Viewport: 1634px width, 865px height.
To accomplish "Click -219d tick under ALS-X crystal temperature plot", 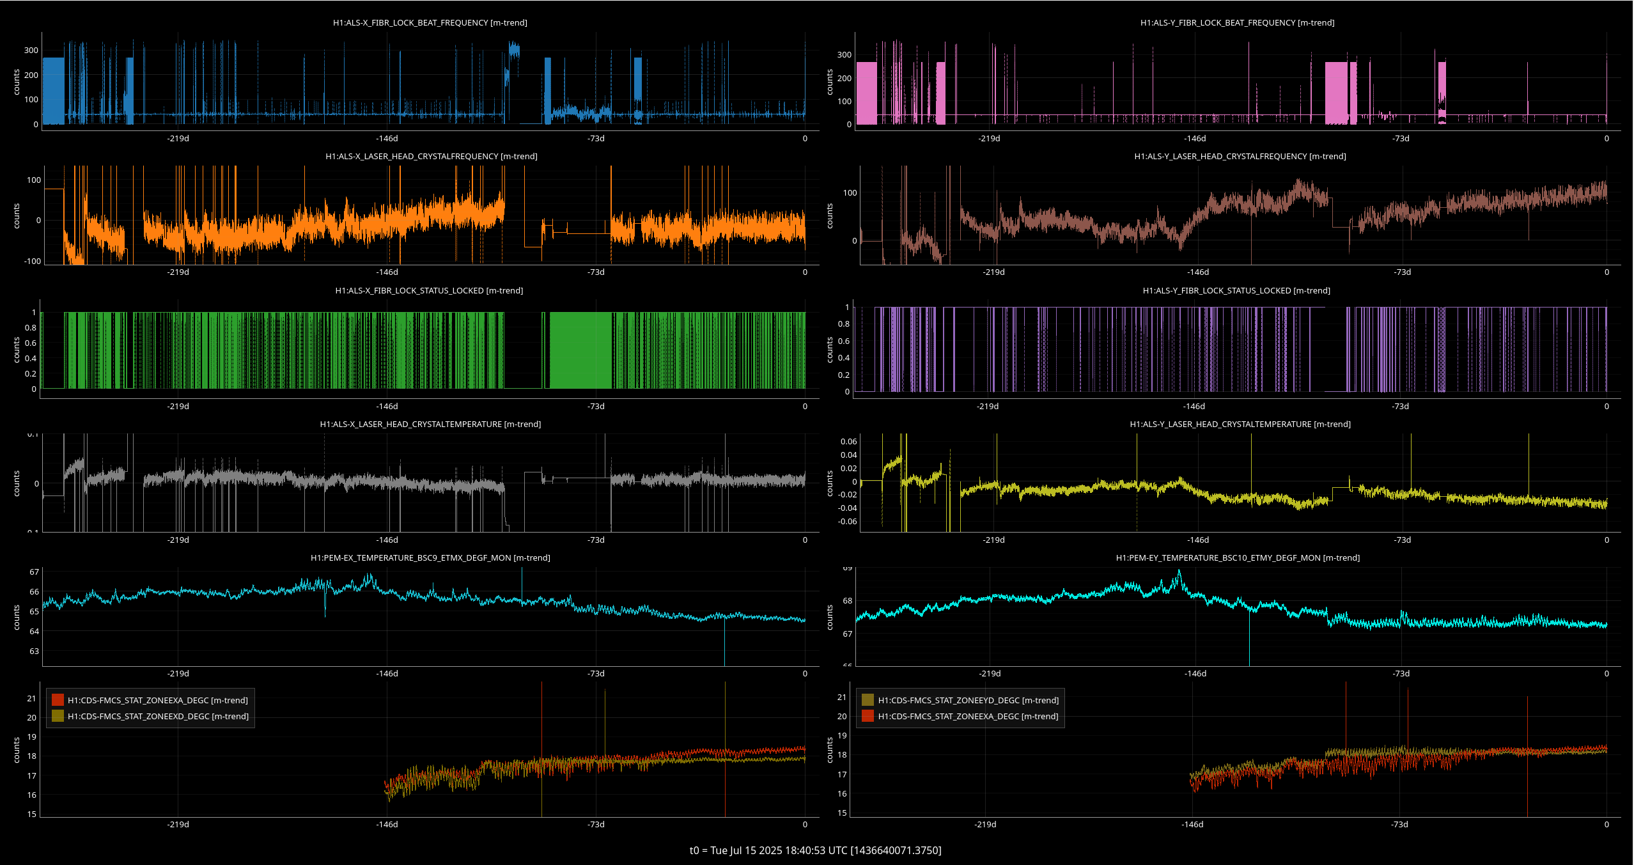I will pyautogui.click(x=178, y=540).
